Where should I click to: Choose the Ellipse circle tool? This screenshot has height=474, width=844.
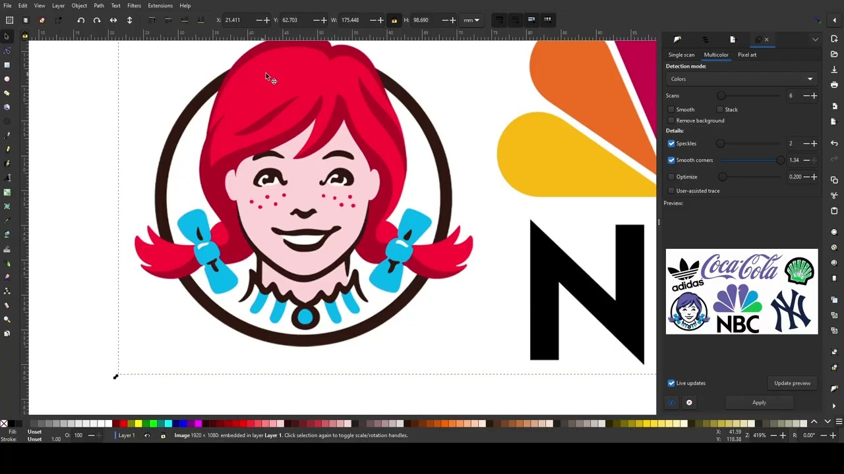coord(7,79)
